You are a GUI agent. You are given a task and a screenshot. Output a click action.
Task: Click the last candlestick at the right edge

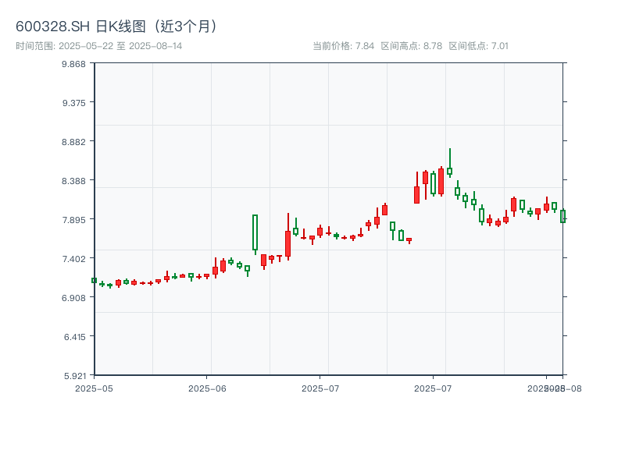pos(562,216)
